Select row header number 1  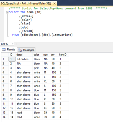point(5,59)
